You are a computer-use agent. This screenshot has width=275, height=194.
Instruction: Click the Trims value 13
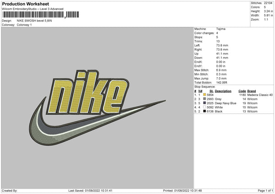pyautogui.click(x=218, y=41)
